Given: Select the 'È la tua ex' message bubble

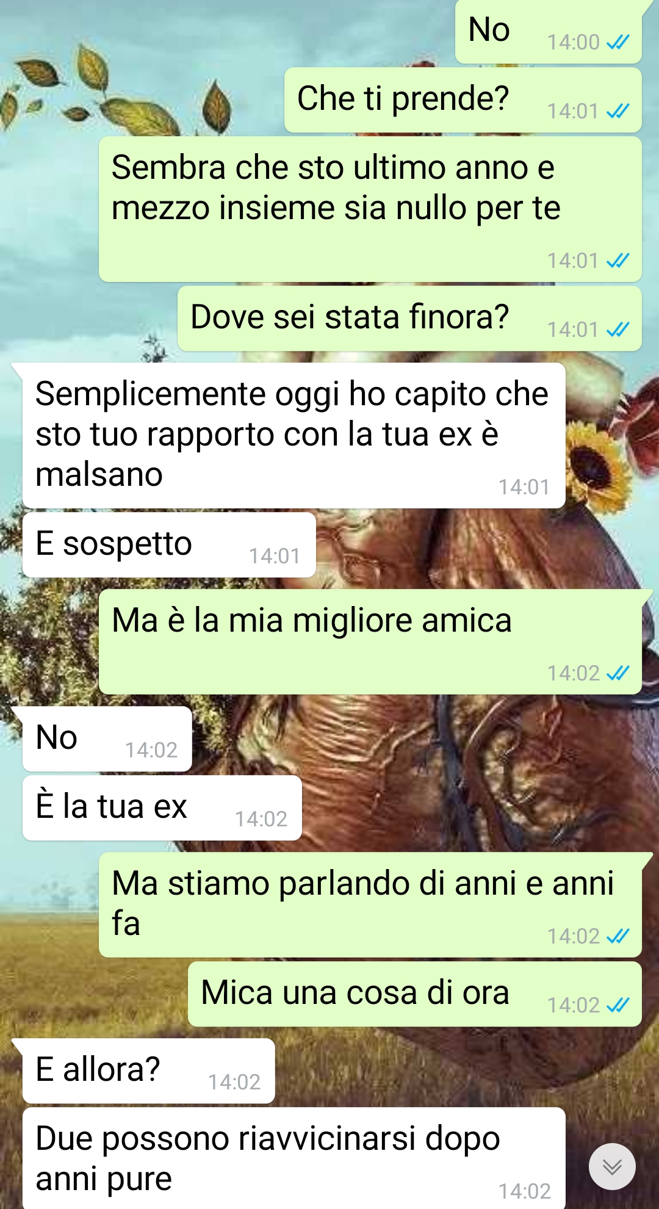Looking at the screenshot, I should 162,807.
